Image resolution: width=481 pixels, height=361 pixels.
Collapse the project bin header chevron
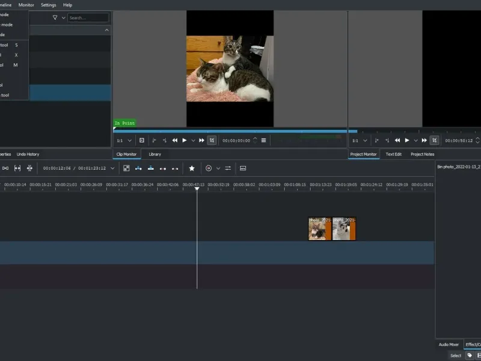click(x=107, y=30)
